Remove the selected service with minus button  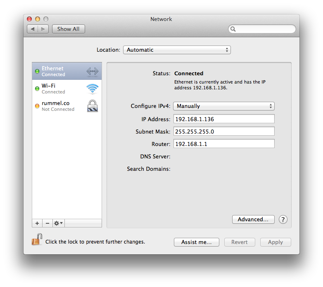(47, 223)
